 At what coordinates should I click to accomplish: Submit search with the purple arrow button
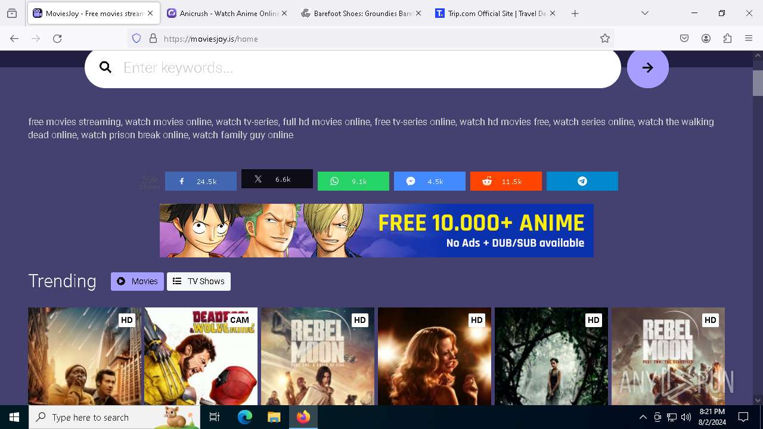(647, 67)
